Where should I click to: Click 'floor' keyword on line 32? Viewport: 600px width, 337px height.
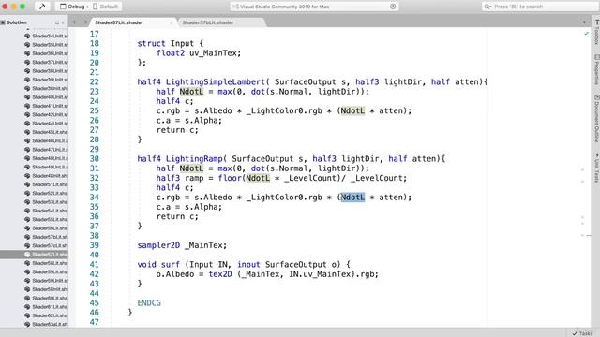[x=230, y=178]
